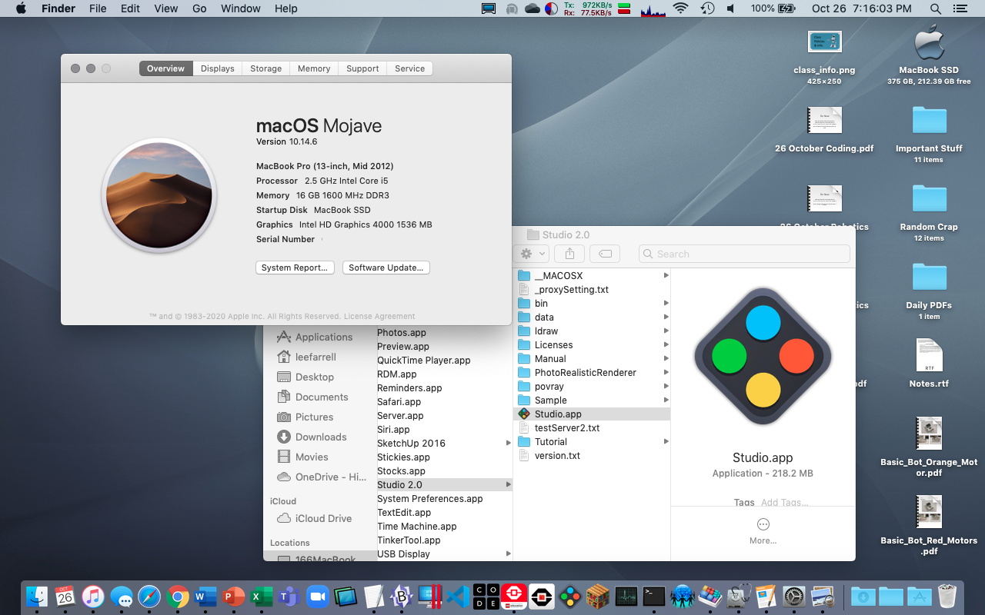Image resolution: width=985 pixels, height=615 pixels.
Task: Expand the USB Display folder arrow
Action: click(508, 554)
